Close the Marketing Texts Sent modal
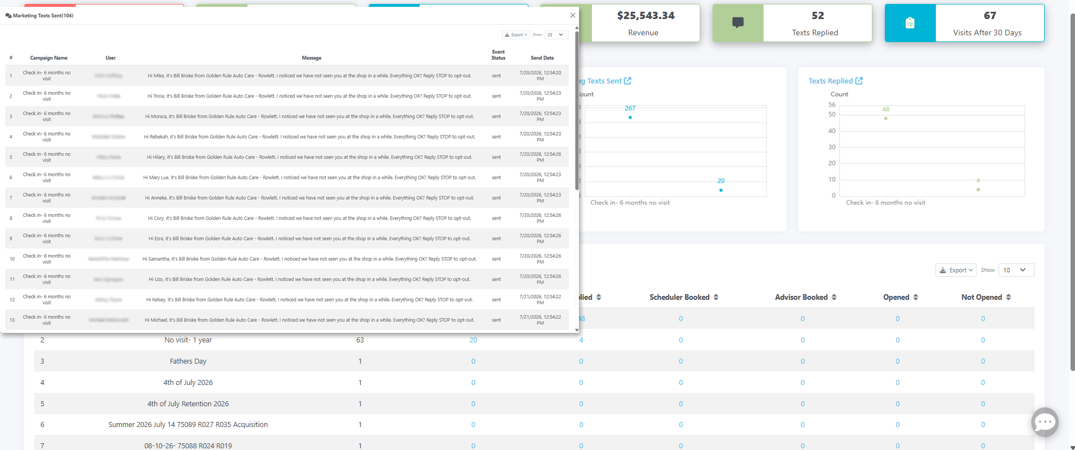Screen dimensions: 1075x450 (572, 16)
